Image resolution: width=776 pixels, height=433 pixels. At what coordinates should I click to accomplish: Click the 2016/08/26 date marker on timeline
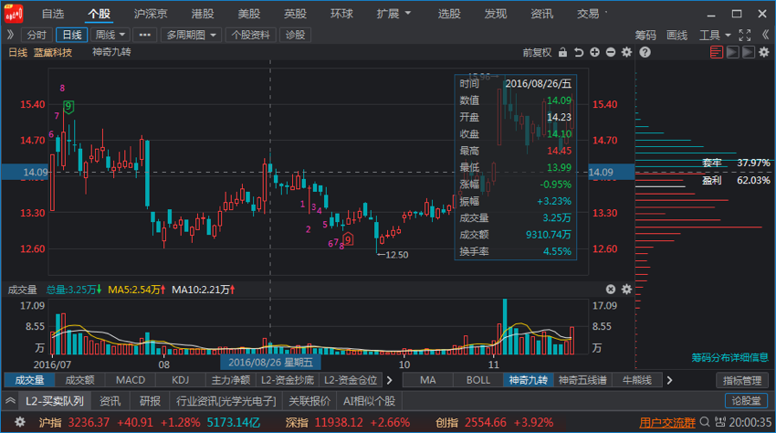271,363
